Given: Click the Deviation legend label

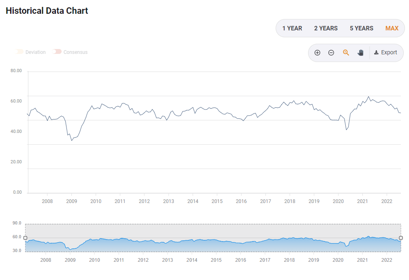Looking at the screenshot, I should click(x=36, y=52).
